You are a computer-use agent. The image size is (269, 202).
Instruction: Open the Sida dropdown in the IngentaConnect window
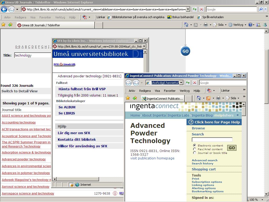[x=238, y=98]
